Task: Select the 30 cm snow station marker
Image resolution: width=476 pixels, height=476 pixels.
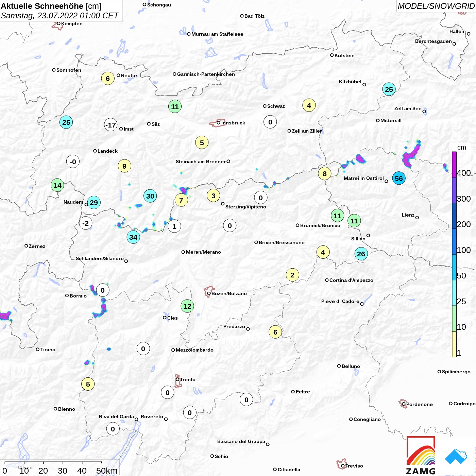Action: click(150, 196)
